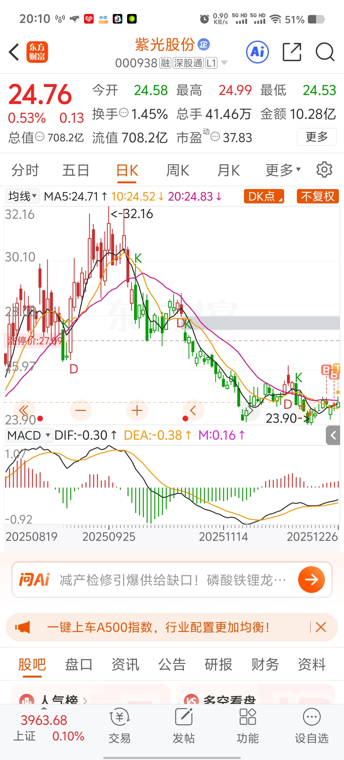Tap DIF:-0.30 MACD value
The height and width of the screenshot is (760, 344).
click(85, 435)
